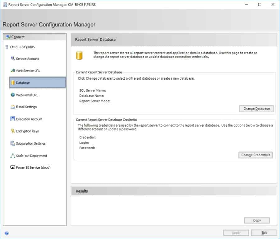Open the Service Account page
The height and width of the screenshot is (239, 280).
point(27,59)
